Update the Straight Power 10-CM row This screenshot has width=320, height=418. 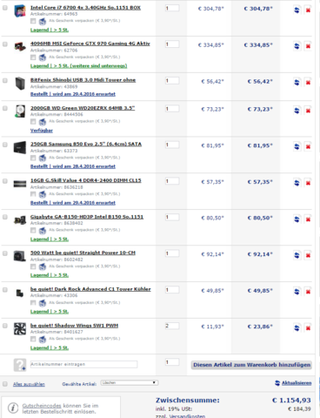[297, 255]
